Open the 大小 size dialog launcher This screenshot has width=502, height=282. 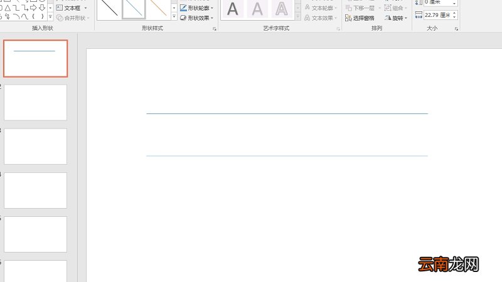tap(456, 29)
